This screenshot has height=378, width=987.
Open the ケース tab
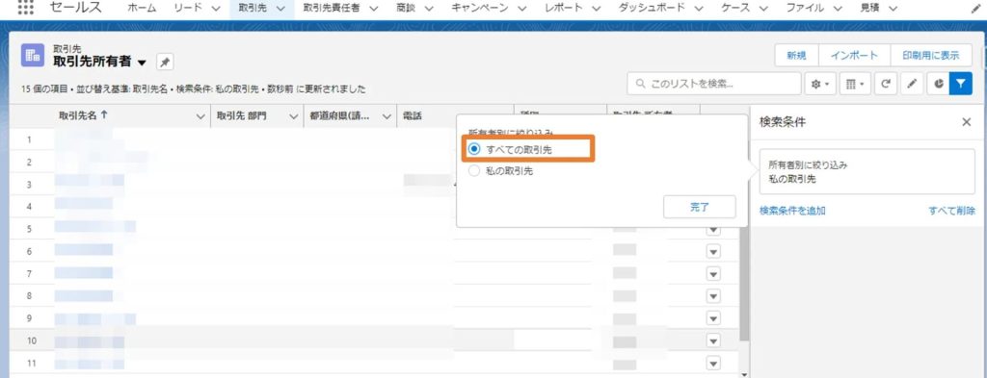click(x=736, y=8)
